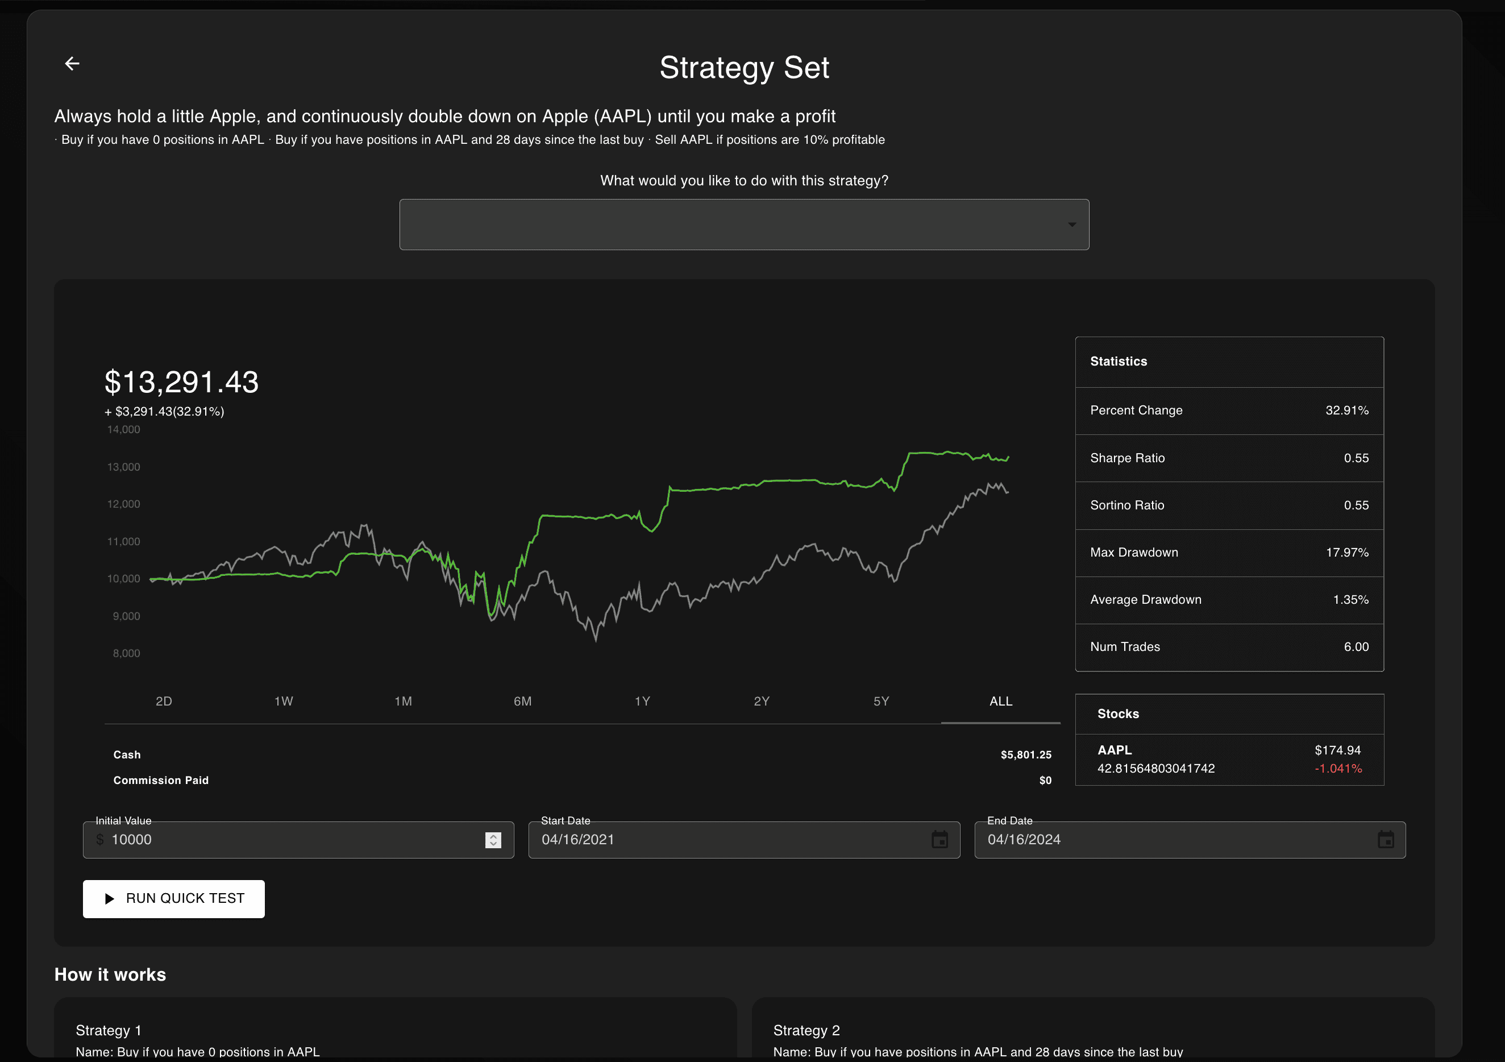Screen dimensions: 1505x1062
Task: Navigate back using the arrow icon
Action: coord(72,64)
